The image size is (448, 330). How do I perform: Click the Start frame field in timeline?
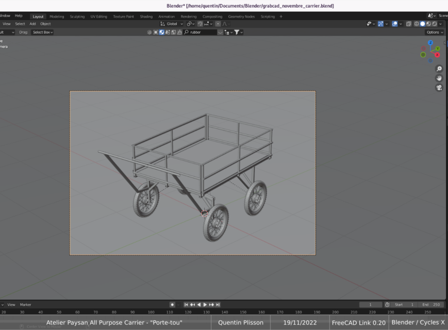point(403,305)
